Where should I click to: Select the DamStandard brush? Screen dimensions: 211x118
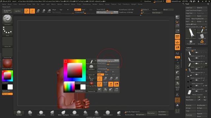coord(108,113)
